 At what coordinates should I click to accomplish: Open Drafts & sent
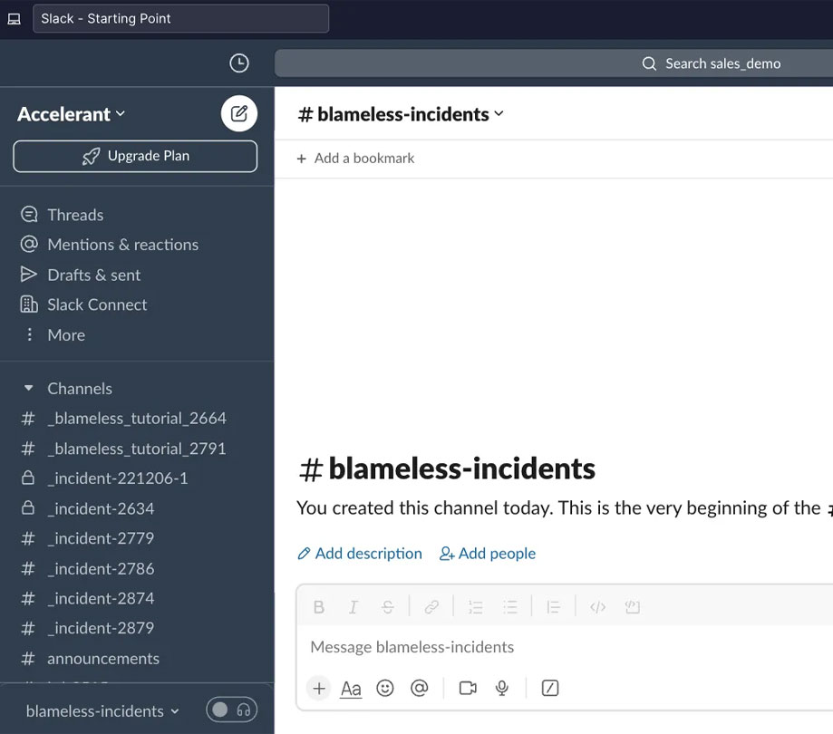(81, 275)
